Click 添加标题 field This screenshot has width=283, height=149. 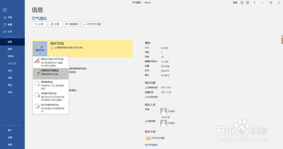click(165, 66)
